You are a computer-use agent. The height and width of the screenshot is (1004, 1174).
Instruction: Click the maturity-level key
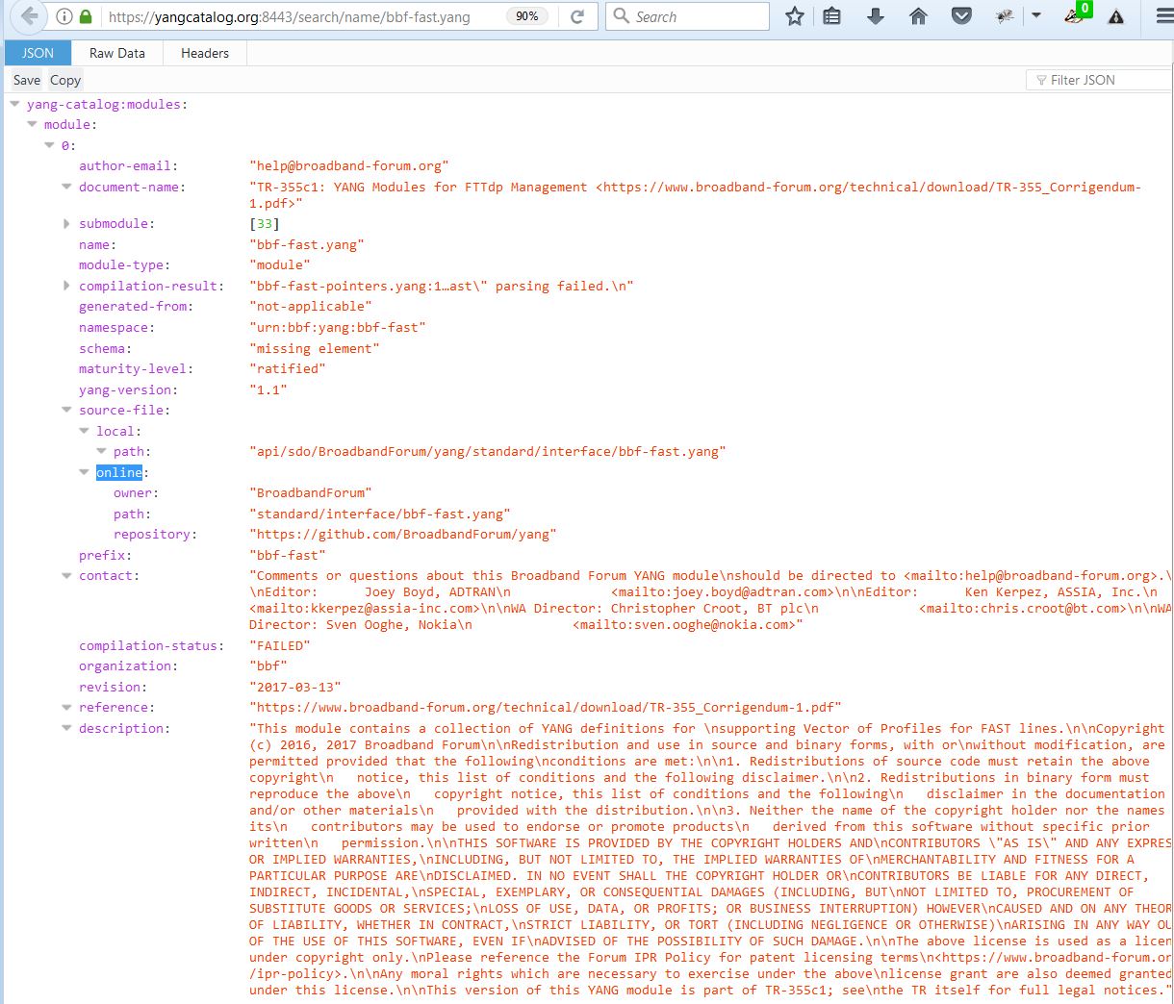coord(136,369)
